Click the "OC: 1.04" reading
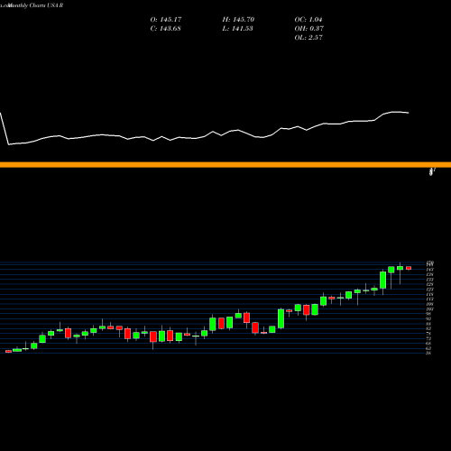The image size is (451, 451). tap(308, 20)
